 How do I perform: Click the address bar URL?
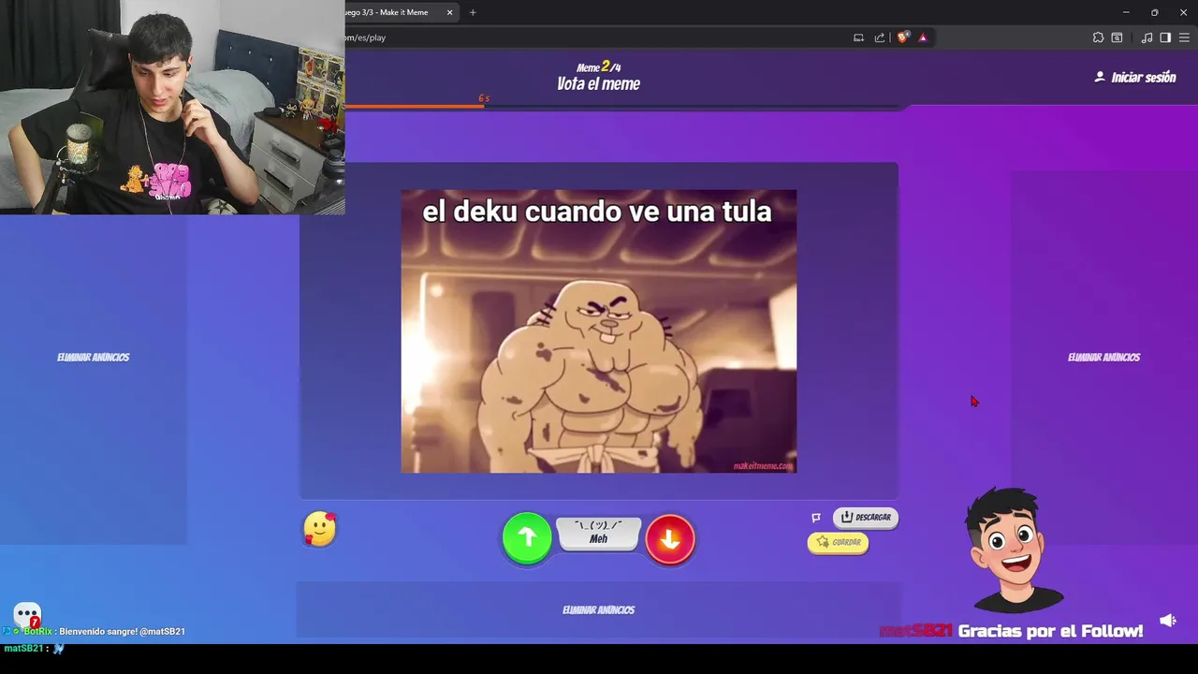tap(365, 37)
